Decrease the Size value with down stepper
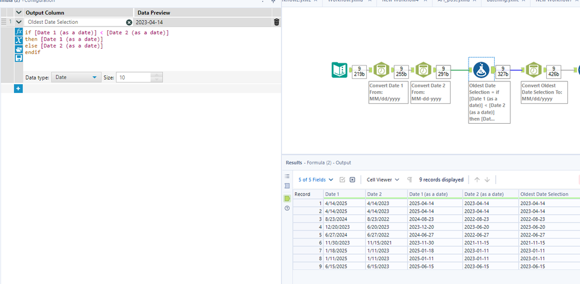The image size is (580, 284). click(157, 80)
